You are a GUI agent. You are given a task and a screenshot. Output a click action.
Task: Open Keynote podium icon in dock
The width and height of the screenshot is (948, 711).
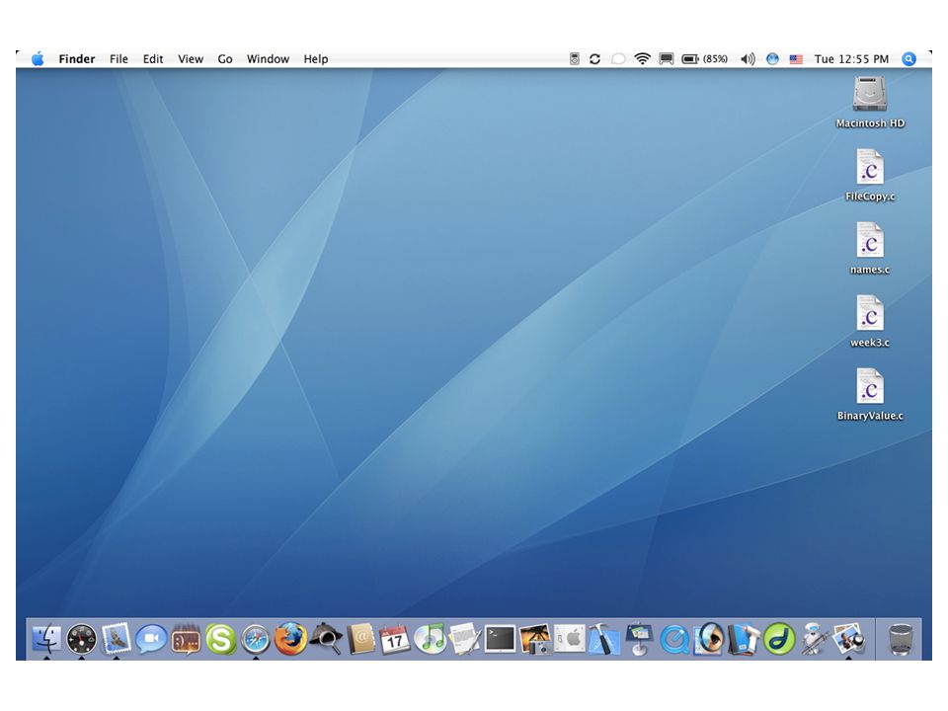(x=640, y=639)
